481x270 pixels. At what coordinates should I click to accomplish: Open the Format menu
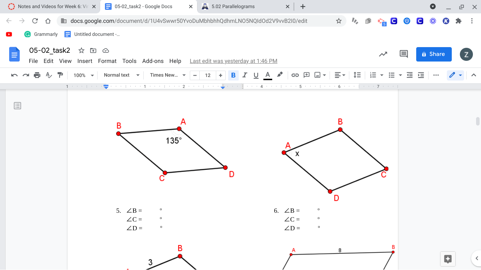(x=107, y=61)
